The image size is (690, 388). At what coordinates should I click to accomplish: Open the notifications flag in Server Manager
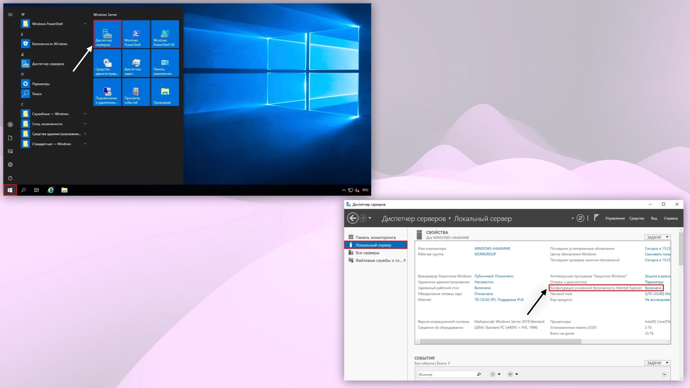click(596, 218)
